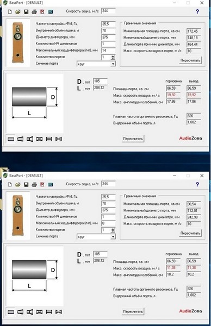Select conical port shape icon in upper window
Screen dimensions: 211x326
[x=20, y=139]
